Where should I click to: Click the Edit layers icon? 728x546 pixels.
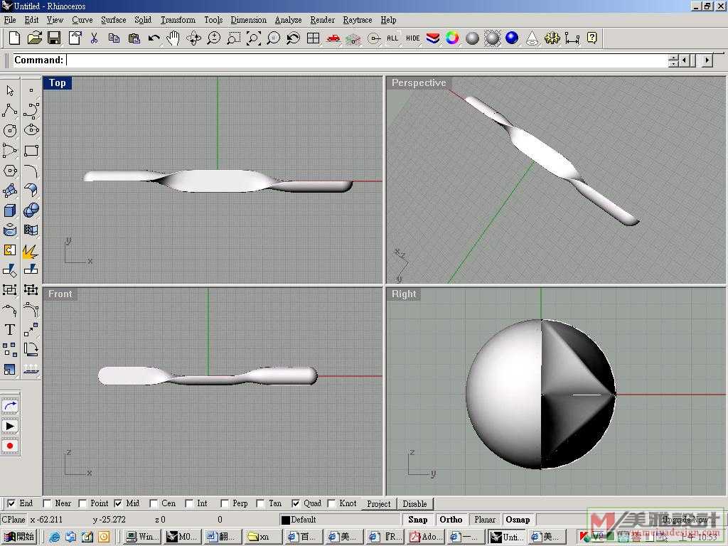click(x=432, y=38)
